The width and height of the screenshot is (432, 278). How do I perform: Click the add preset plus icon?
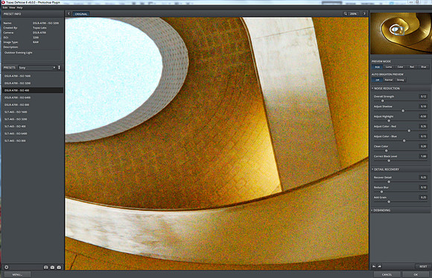pos(7,268)
